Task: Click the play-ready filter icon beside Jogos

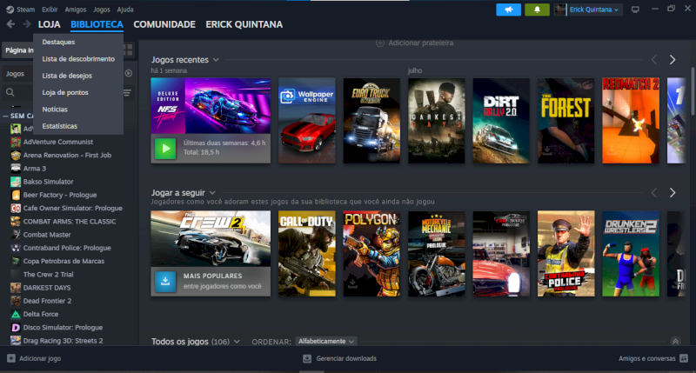Action: click(x=128, y=73)
